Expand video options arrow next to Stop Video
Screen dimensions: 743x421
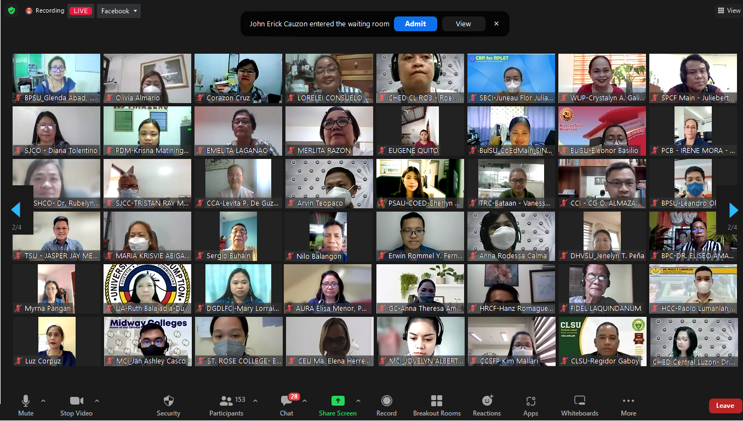[x=97, y=401]
